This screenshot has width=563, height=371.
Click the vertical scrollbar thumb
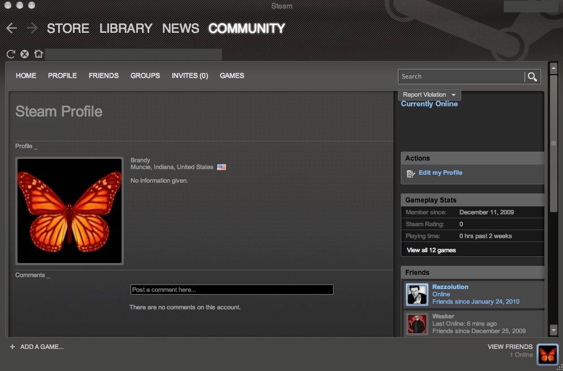tap(553, 144)
